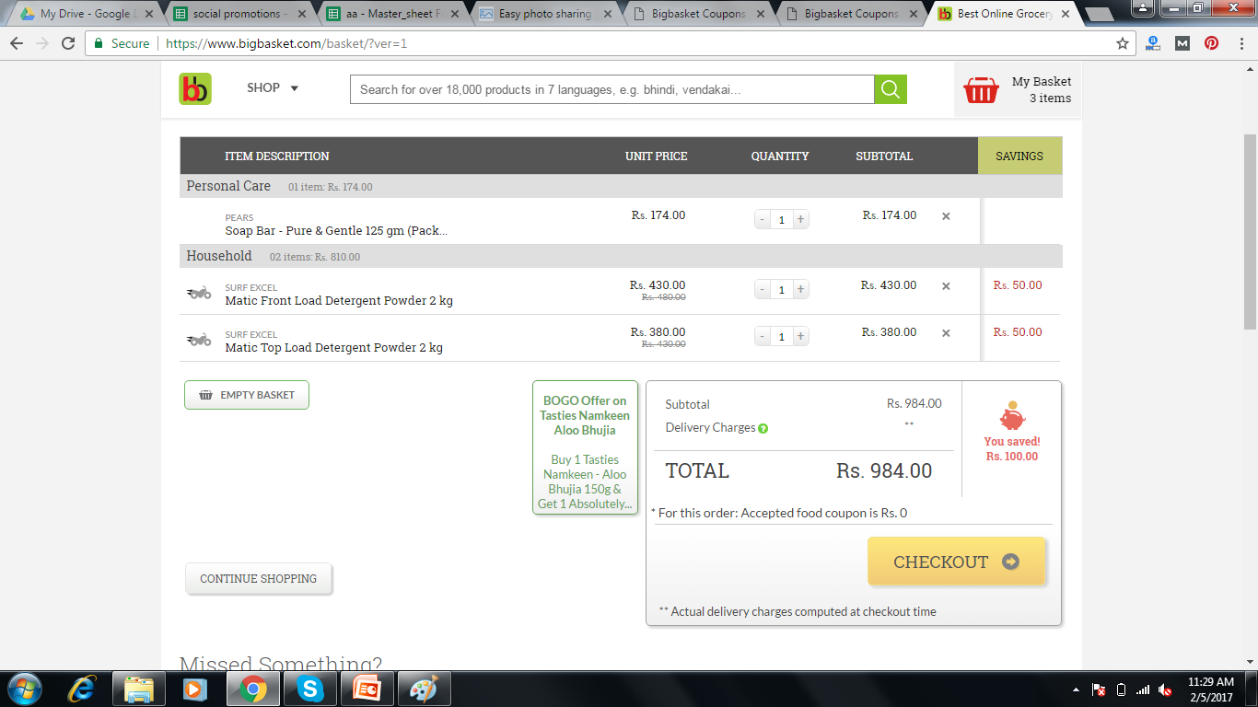Click the Household category heading

tap(219, 256)
